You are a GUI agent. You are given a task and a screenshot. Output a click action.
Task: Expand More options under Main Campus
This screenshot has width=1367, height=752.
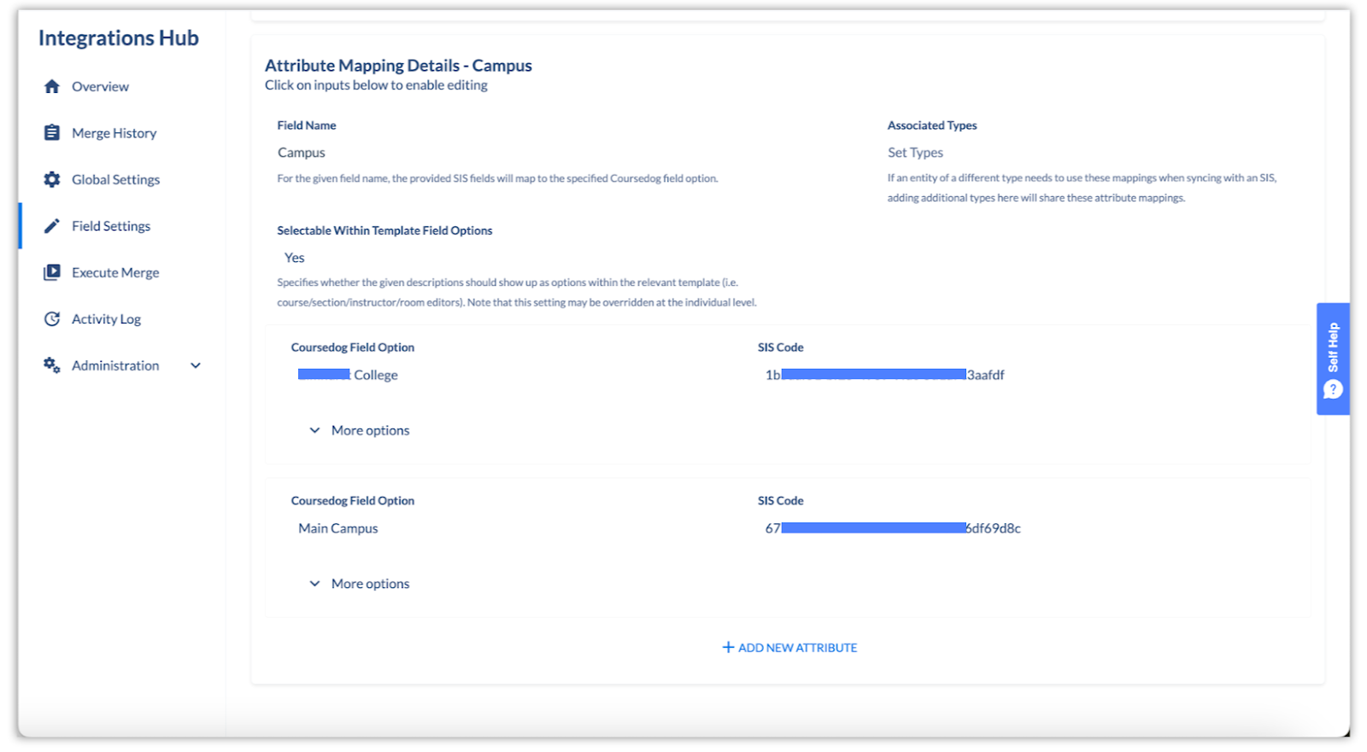tap(359, 584)
